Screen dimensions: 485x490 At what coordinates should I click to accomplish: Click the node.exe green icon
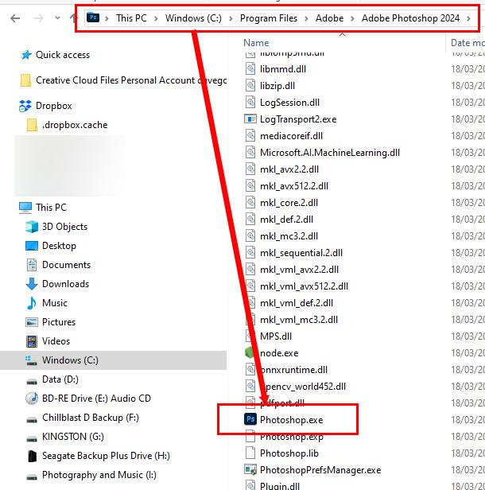[250, 352]
